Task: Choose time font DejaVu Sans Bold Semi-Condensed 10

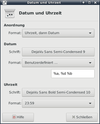Action: [58, 92]
